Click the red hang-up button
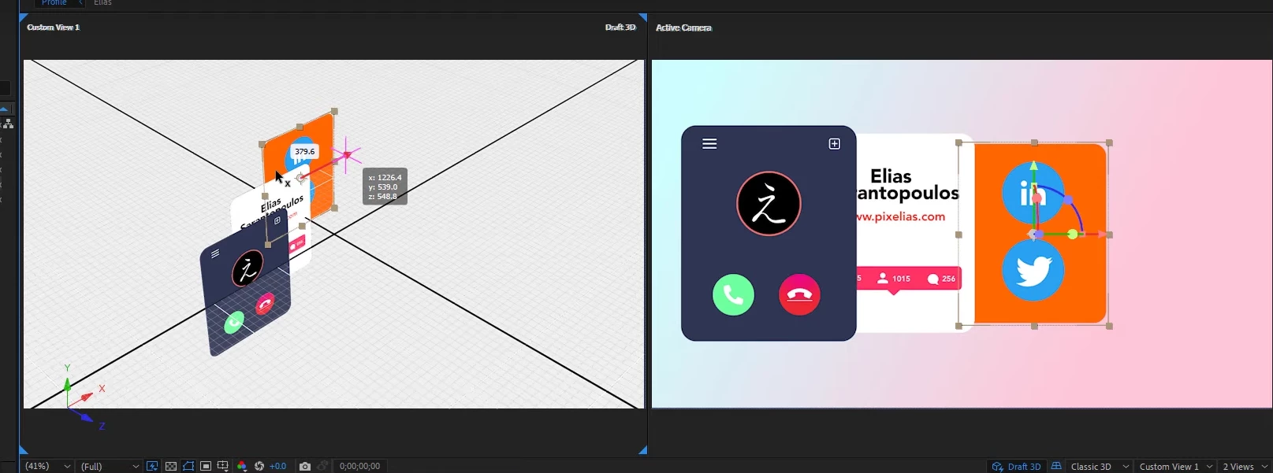This screenshot has height=473, width=1273. [799, 294]
